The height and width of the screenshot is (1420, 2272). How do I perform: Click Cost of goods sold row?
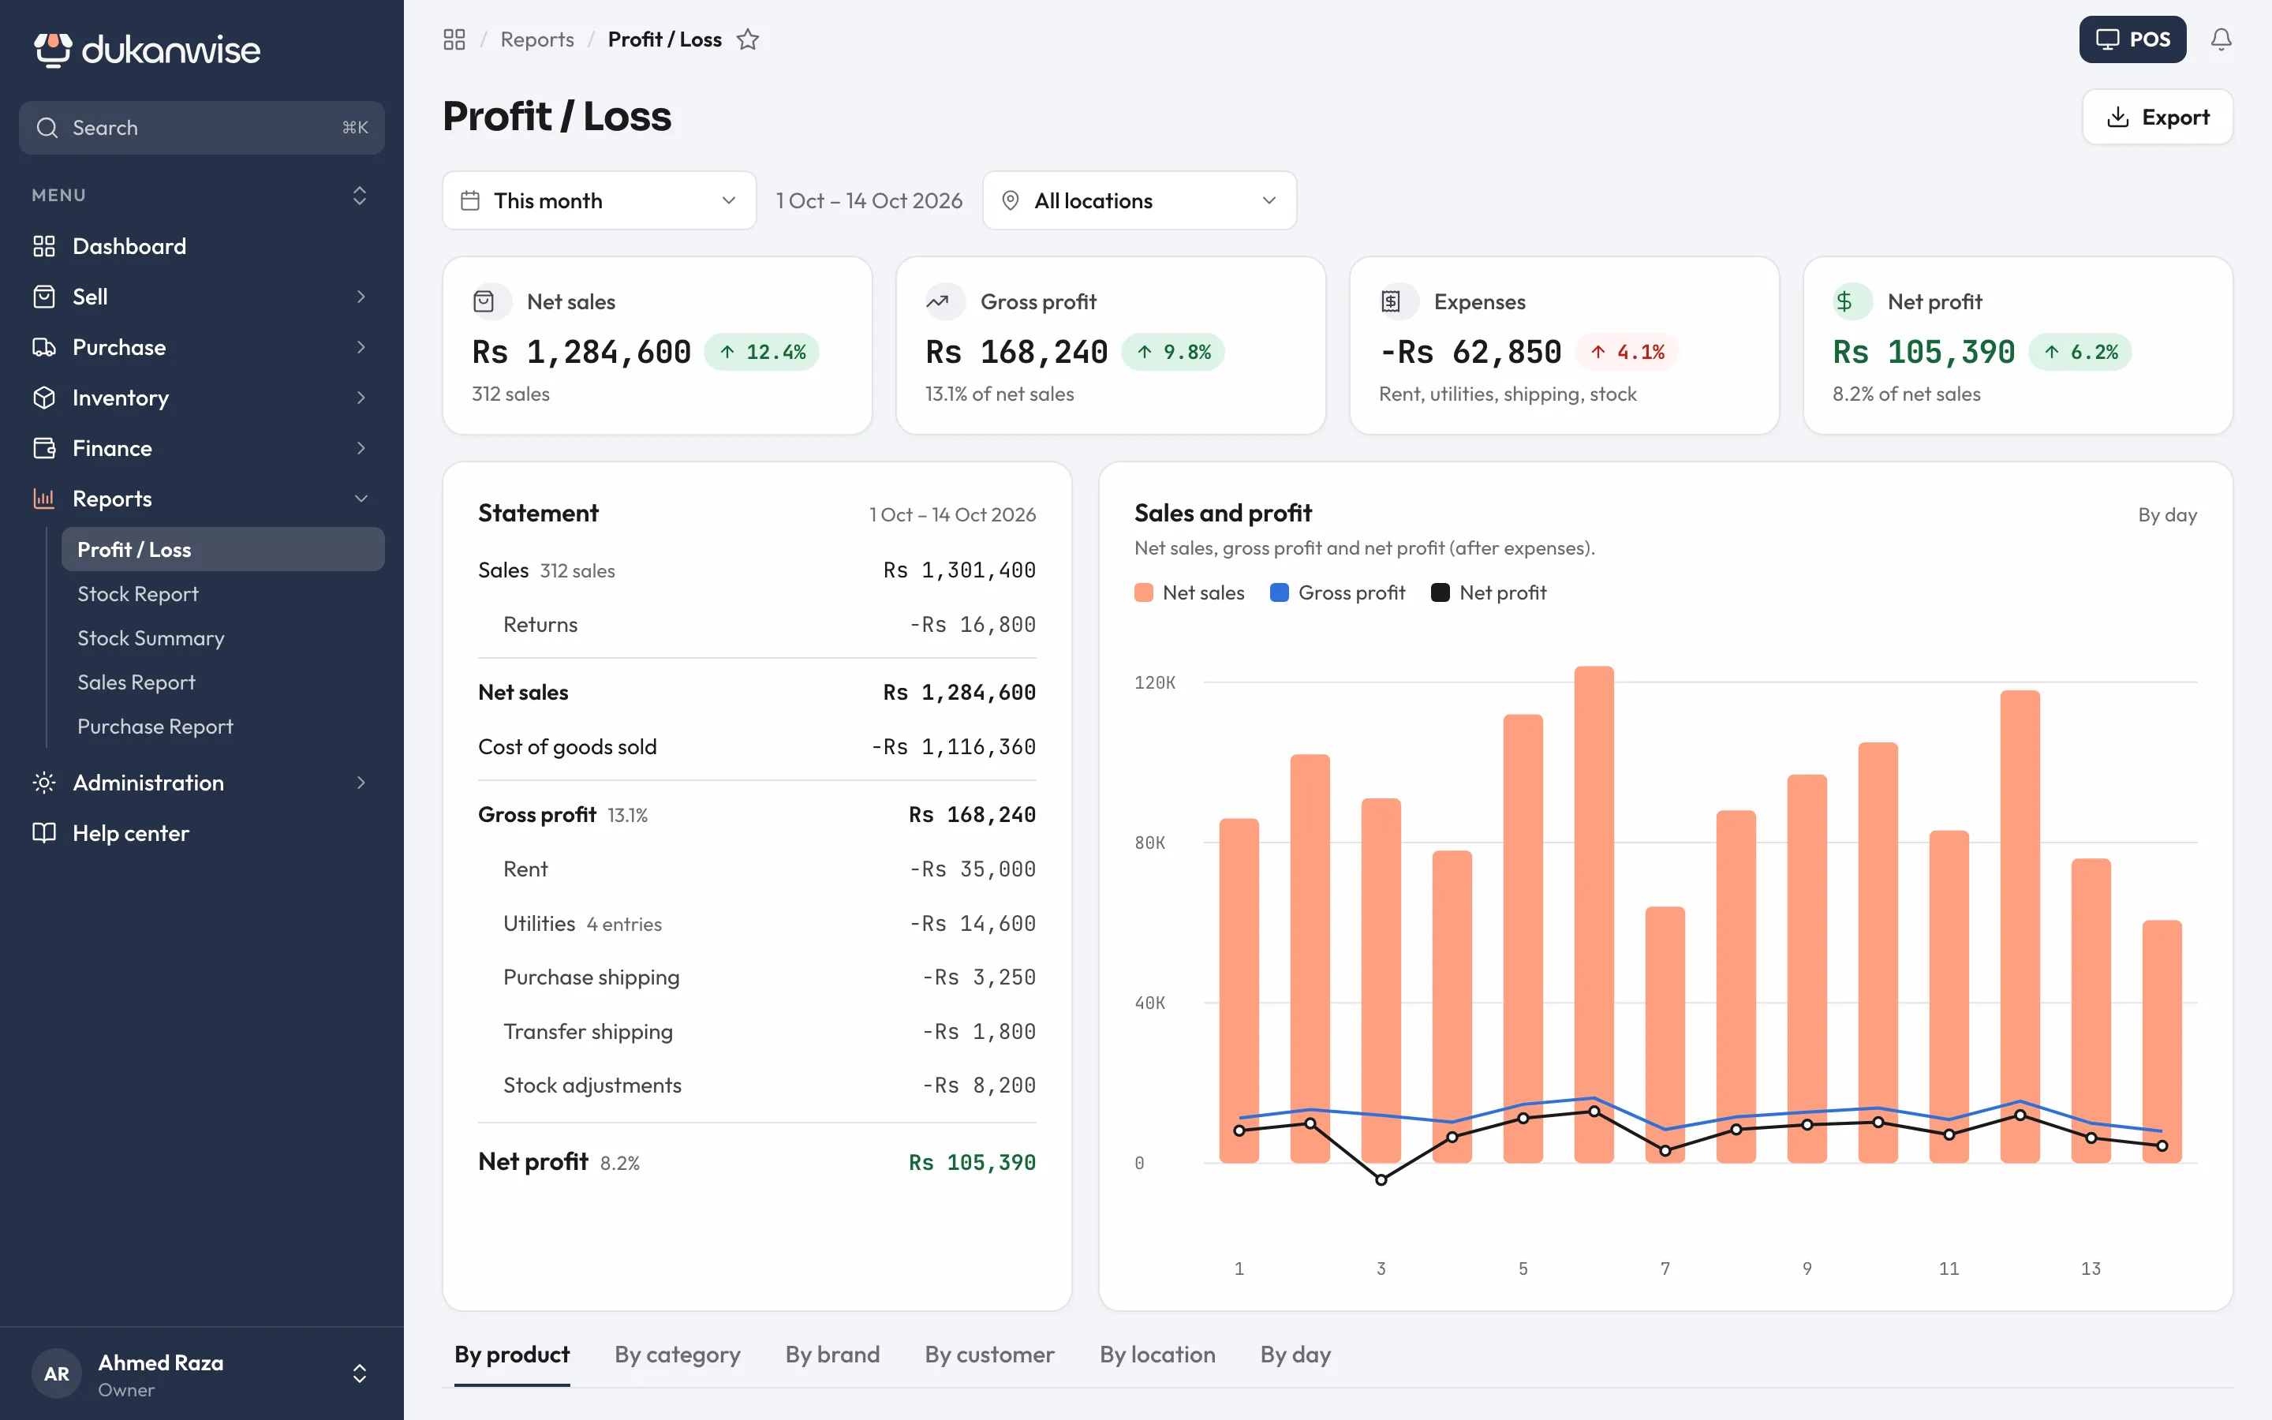pos(757,746)
